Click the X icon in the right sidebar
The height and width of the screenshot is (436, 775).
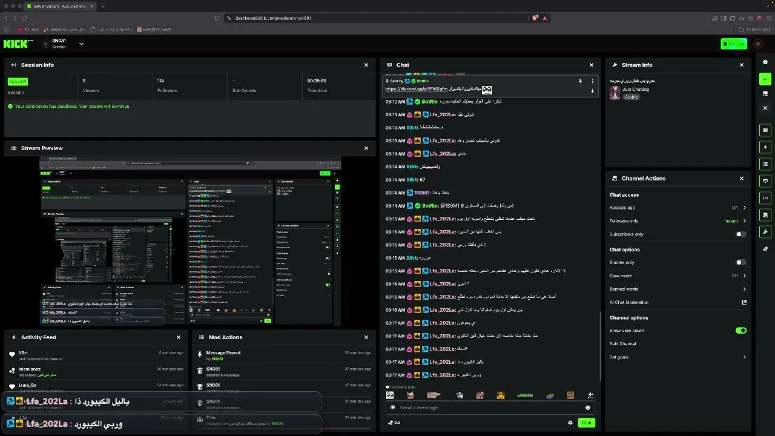(x=765, y=108)
